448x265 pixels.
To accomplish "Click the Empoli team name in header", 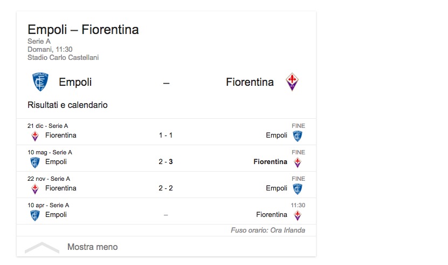I will point(75,83).
